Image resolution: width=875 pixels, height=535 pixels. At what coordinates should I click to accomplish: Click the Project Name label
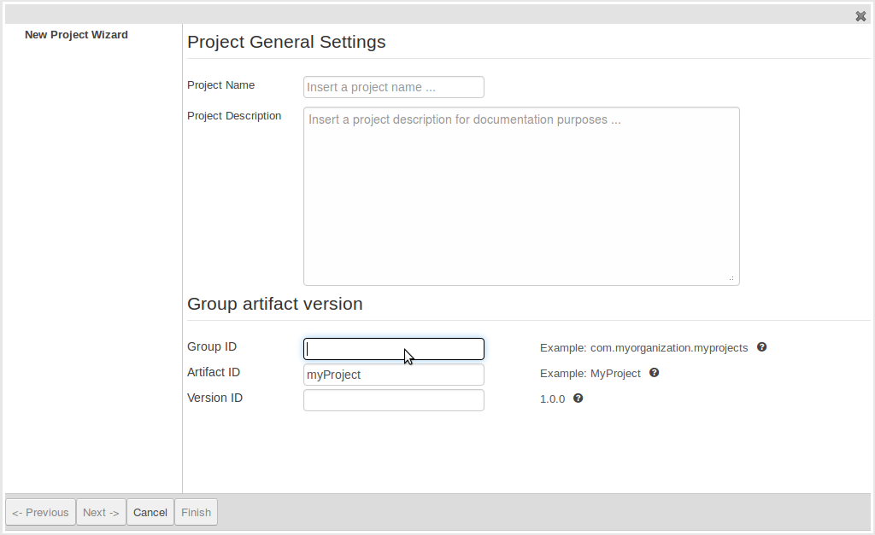coord(220,85)
